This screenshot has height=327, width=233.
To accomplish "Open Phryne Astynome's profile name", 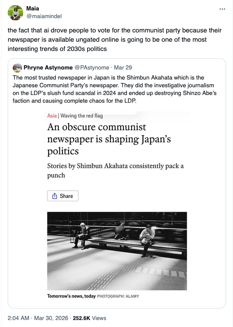I will 47,68.
